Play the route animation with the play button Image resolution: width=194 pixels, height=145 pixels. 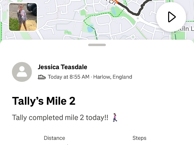coord(171,17)
